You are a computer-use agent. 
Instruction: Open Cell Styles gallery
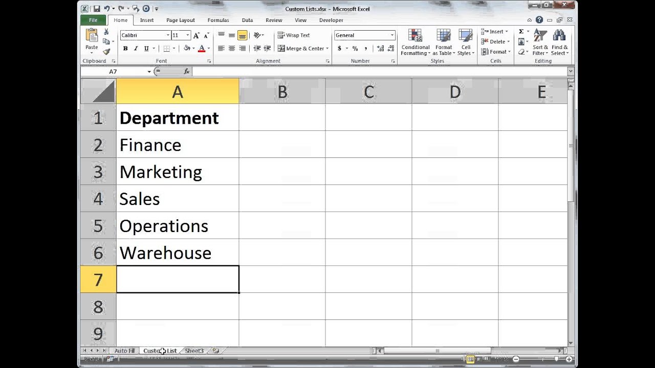pos(466,42)
